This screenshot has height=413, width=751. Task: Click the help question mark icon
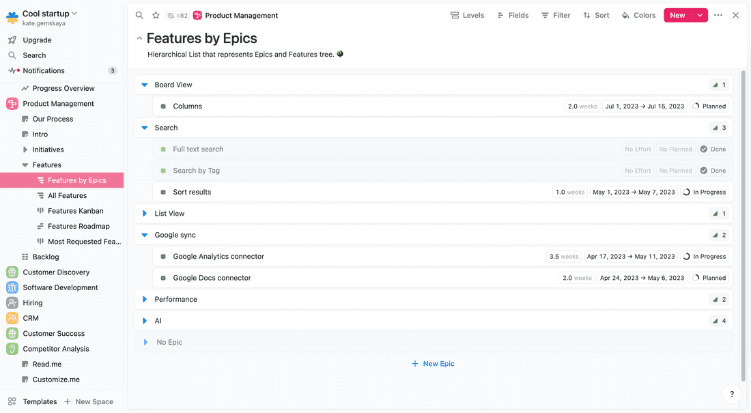pyautogui.click(x=731, y=394)
